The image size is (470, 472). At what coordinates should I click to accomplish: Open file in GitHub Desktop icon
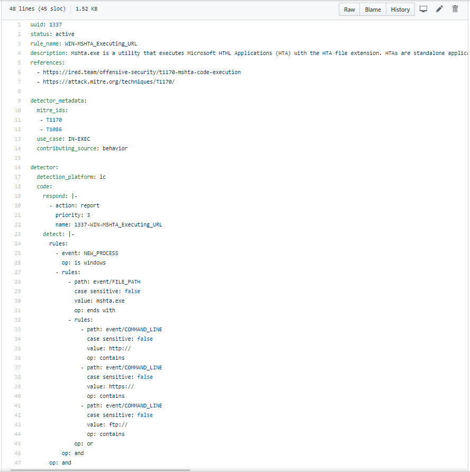[x=423, y=9]
